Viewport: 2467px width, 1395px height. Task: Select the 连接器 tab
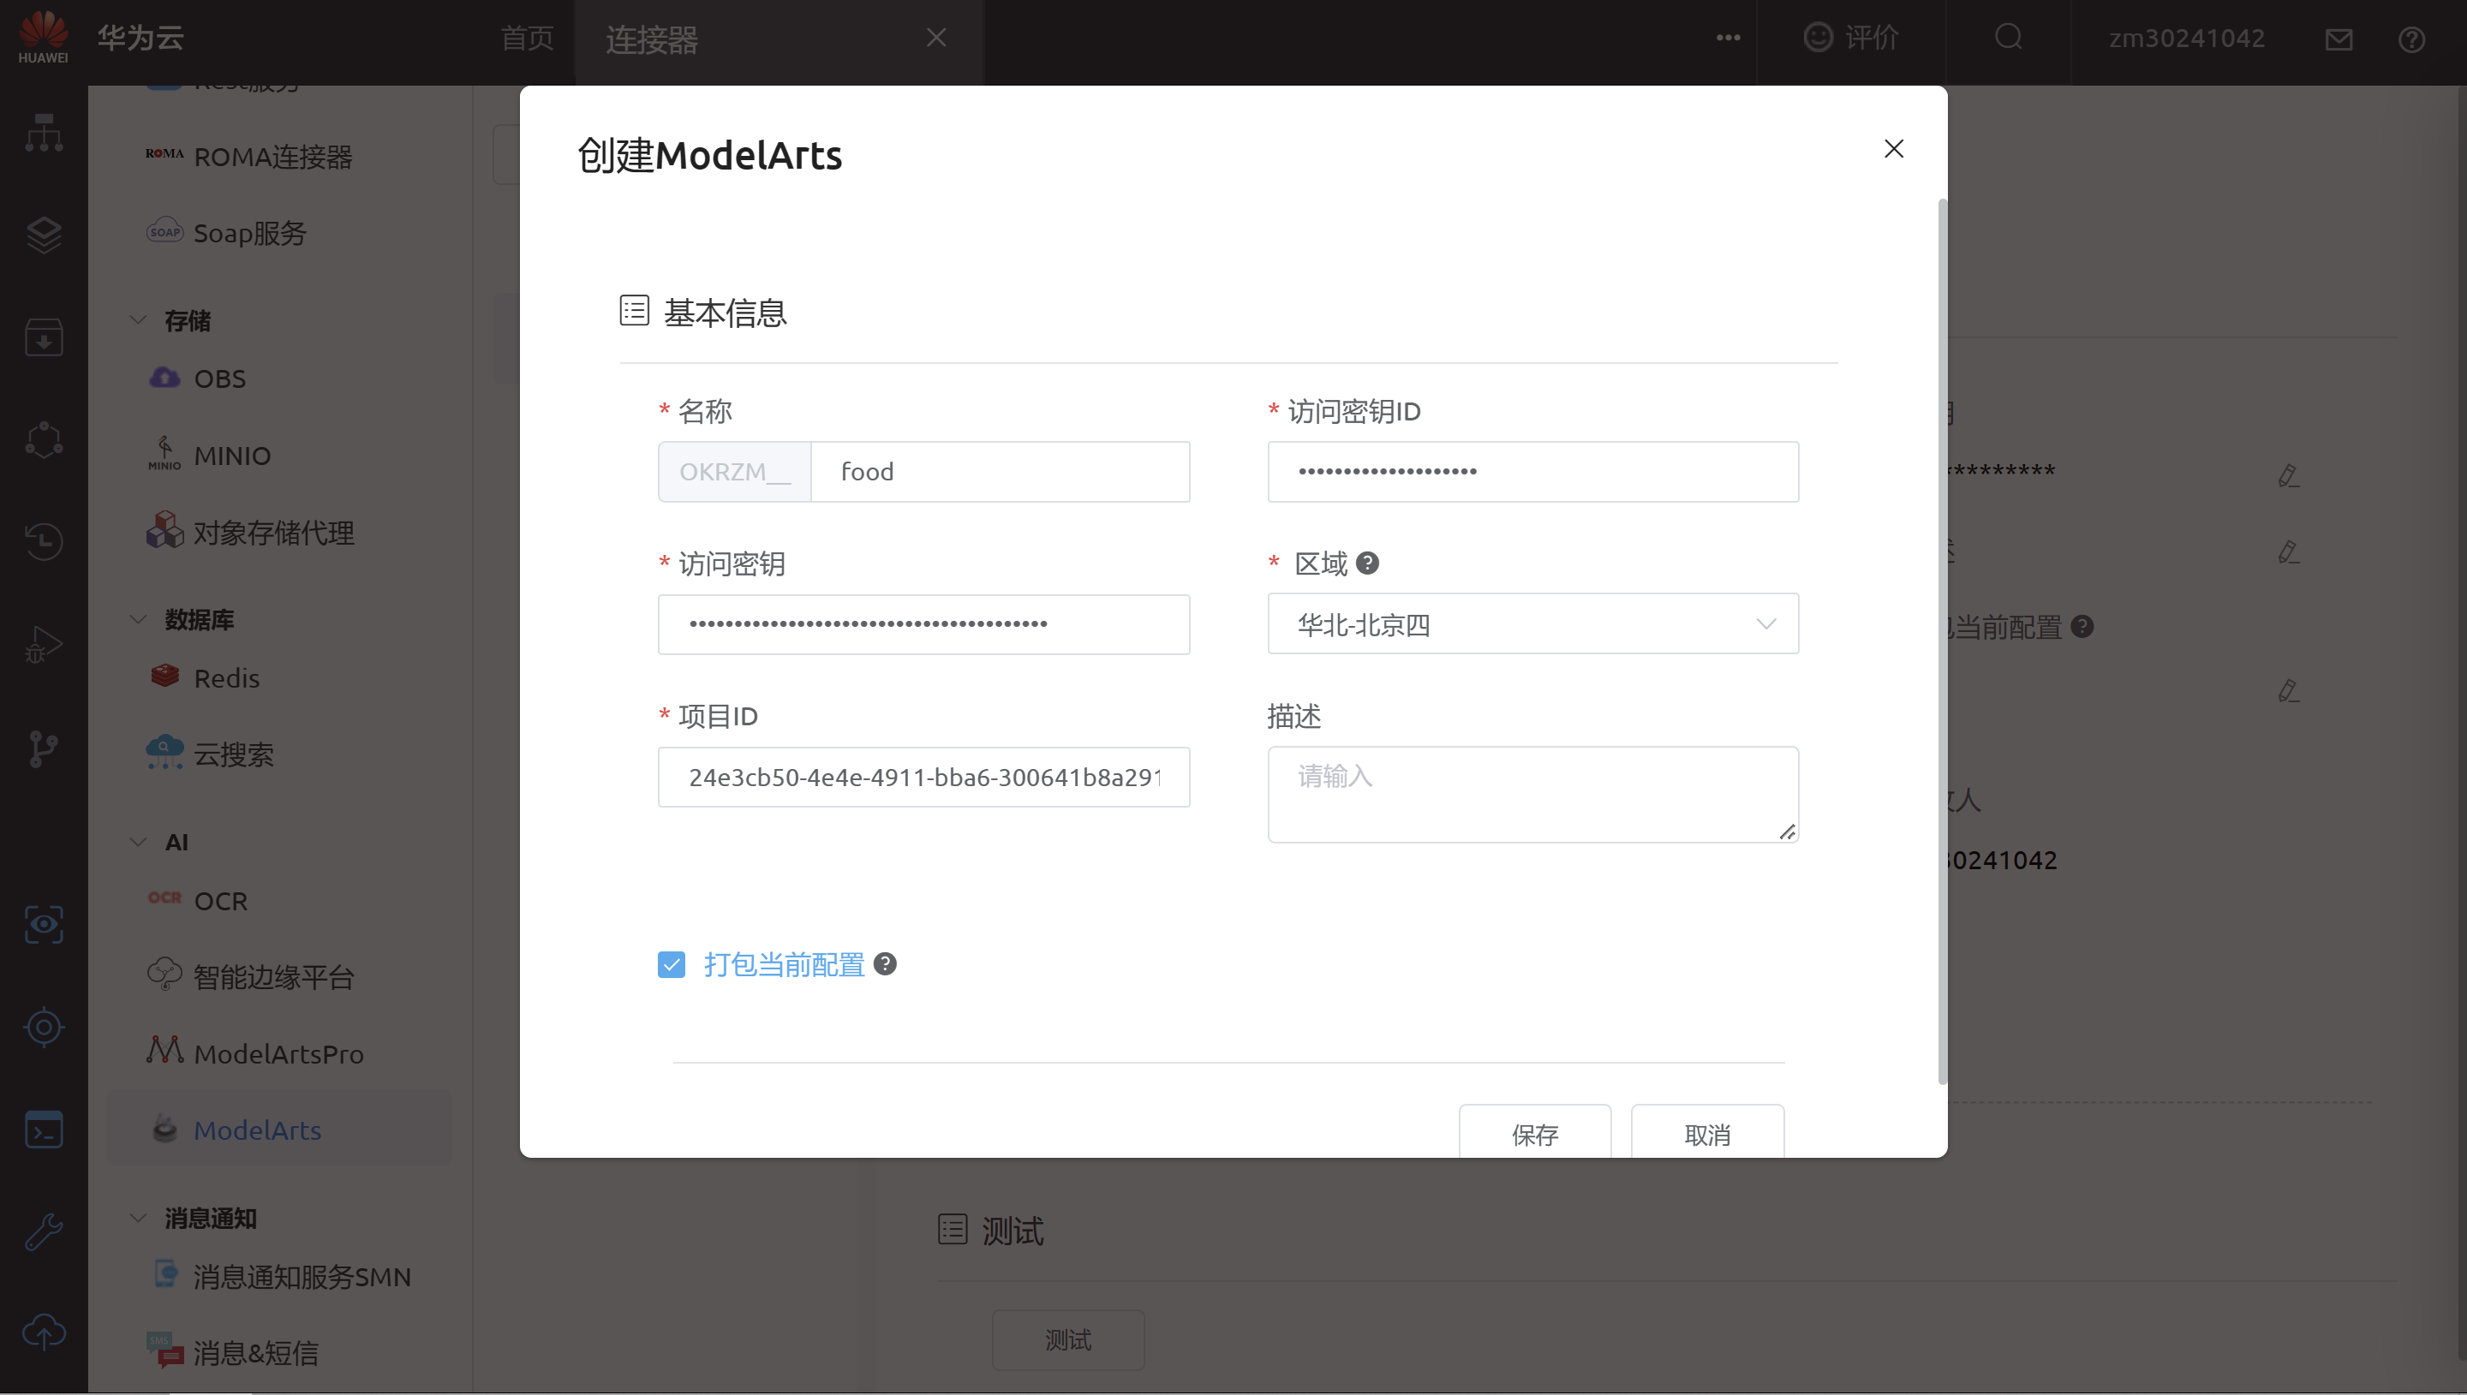click(x=652, y=39)
